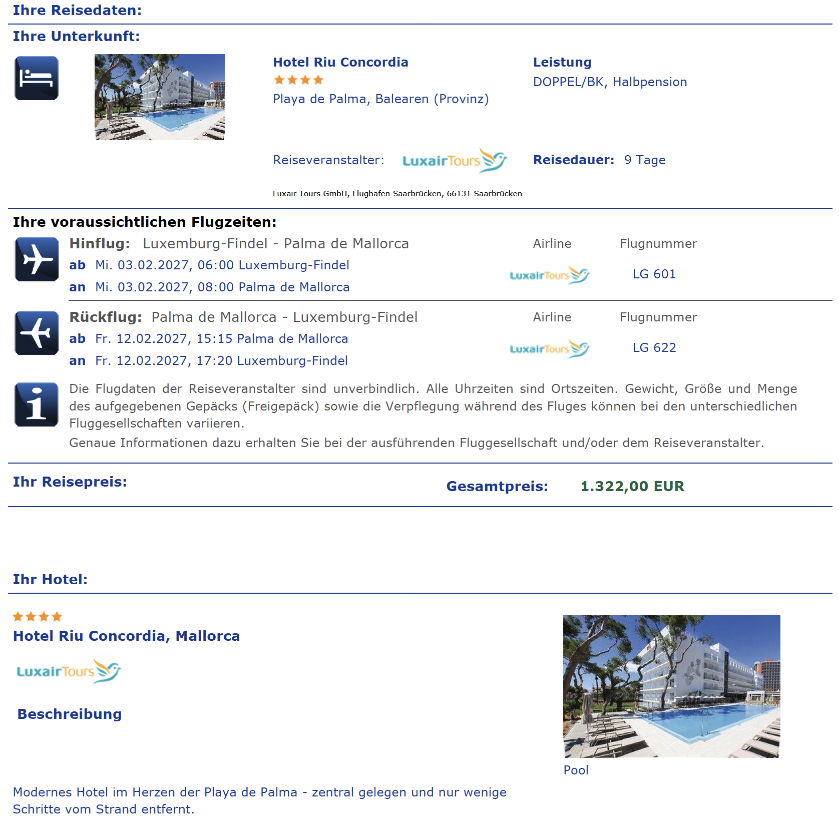The width and height of the screenshot is (839, 822).
Task: Click the Ihre Reisedaten heading
Action: [77, 10]
